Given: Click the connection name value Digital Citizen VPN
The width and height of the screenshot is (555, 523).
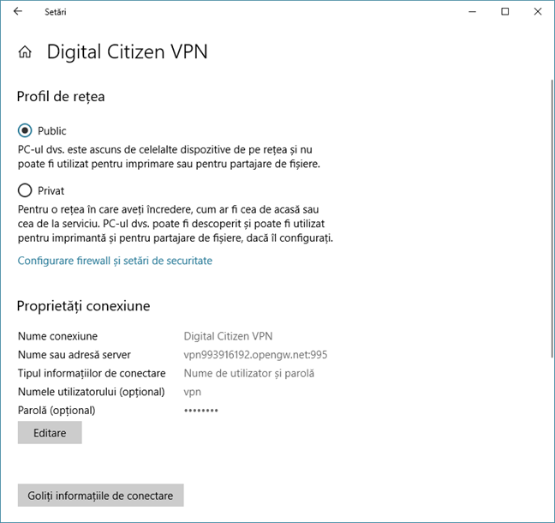Looking at the screenshot, I should tap(228, 336).
